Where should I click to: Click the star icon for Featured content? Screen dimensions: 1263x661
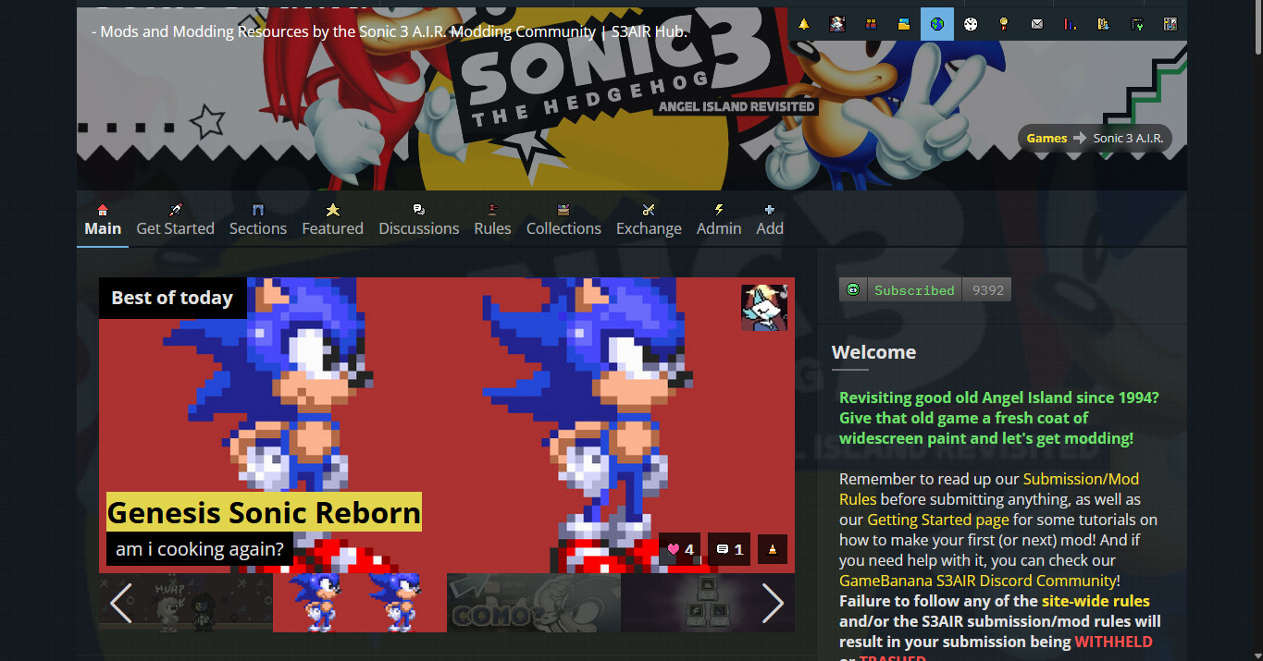tap(332, 209)
